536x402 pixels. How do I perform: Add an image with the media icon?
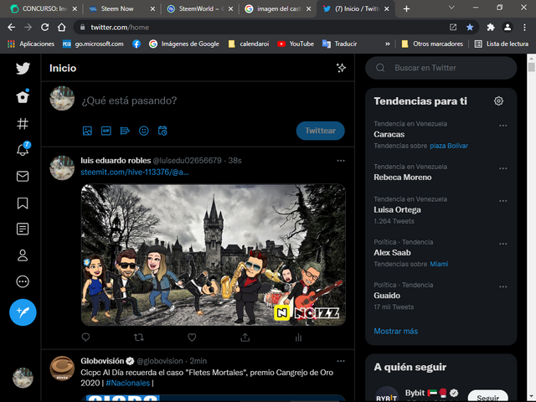pyautogui.click(x=87, y=131)
